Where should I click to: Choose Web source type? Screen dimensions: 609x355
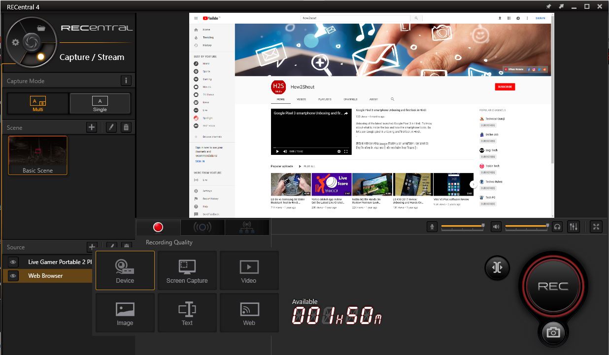[249, 313]
